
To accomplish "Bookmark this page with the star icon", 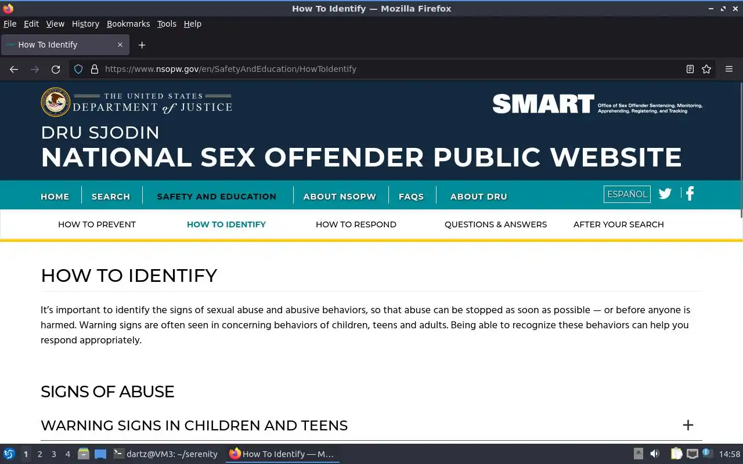I will pos(706,69).
